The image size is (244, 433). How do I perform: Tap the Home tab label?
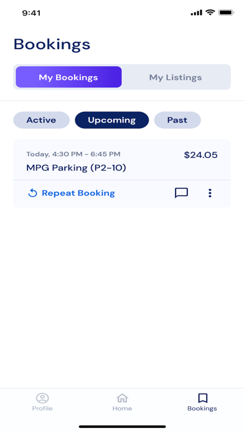point(122,408)
